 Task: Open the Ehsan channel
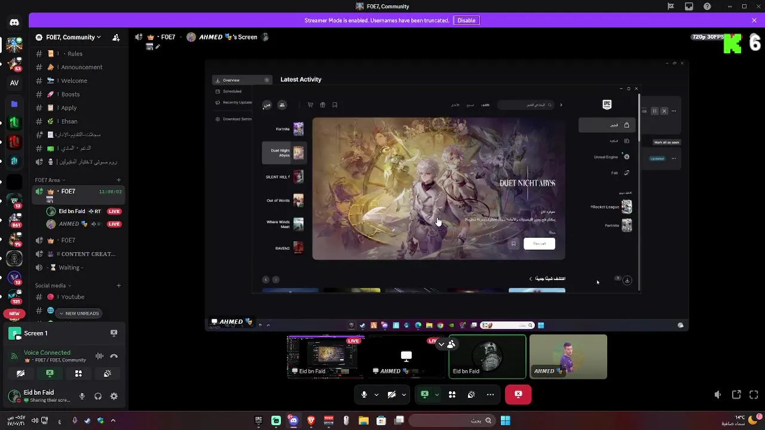77,121
